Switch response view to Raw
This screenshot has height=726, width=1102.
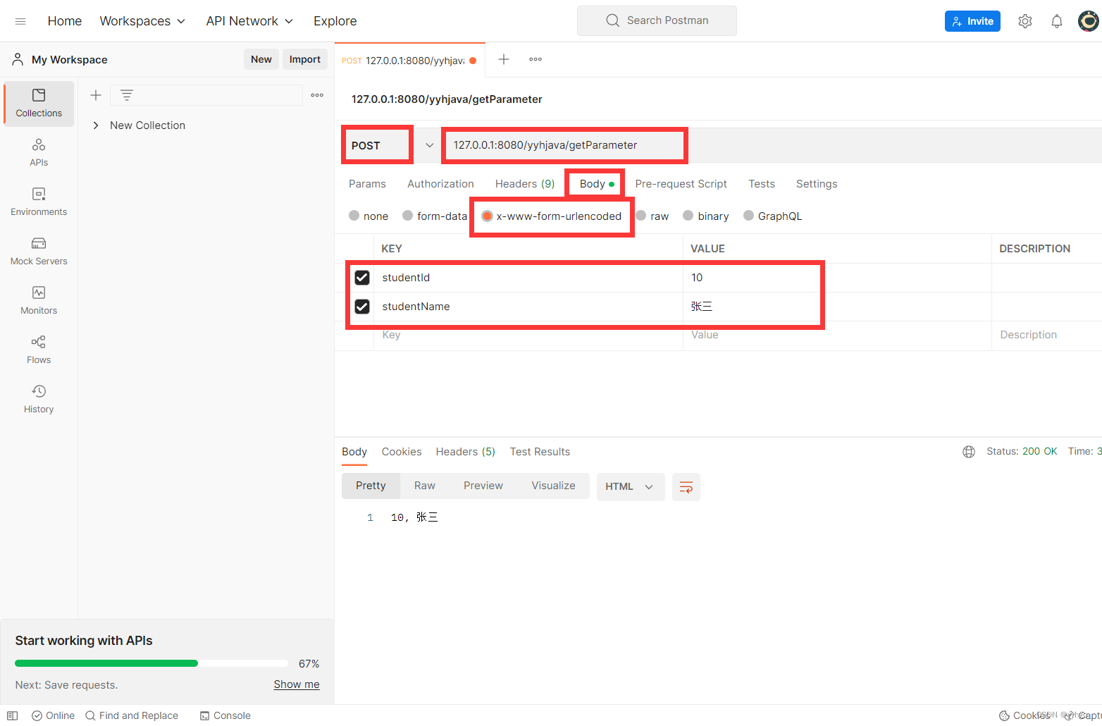tap(425, 486)
